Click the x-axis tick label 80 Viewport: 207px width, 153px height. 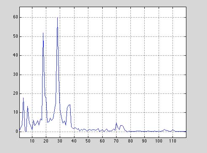point(130,141)
